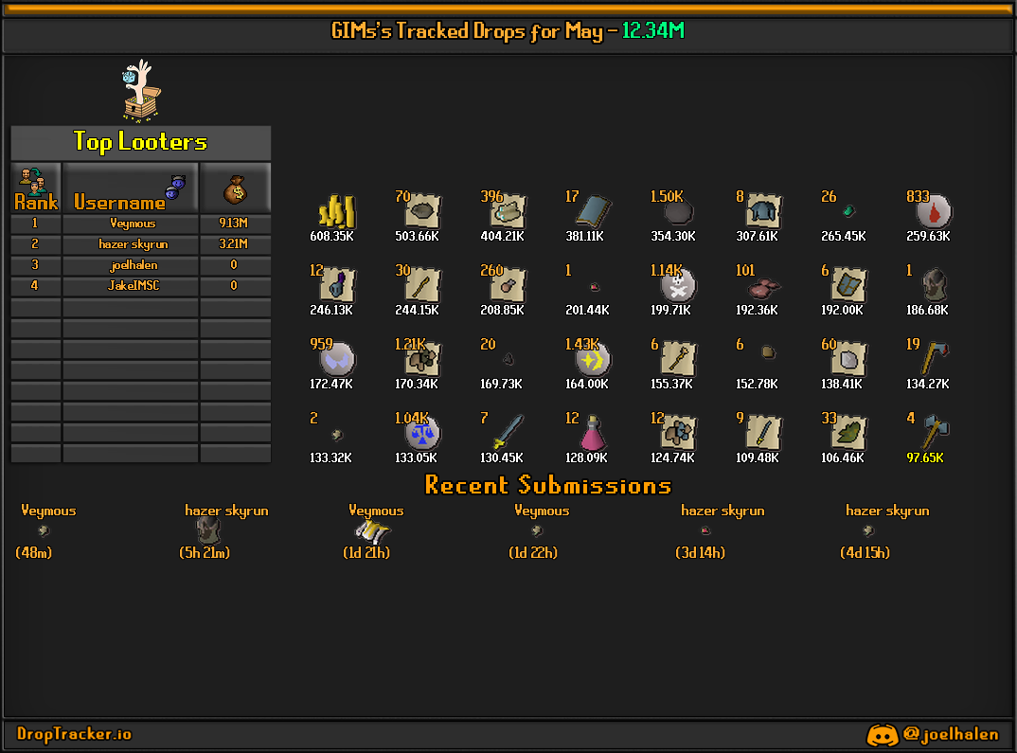Viewport: 1017px width, 753px height.
Task: Select the noted herb worth 106.46K
Action: 848,433
